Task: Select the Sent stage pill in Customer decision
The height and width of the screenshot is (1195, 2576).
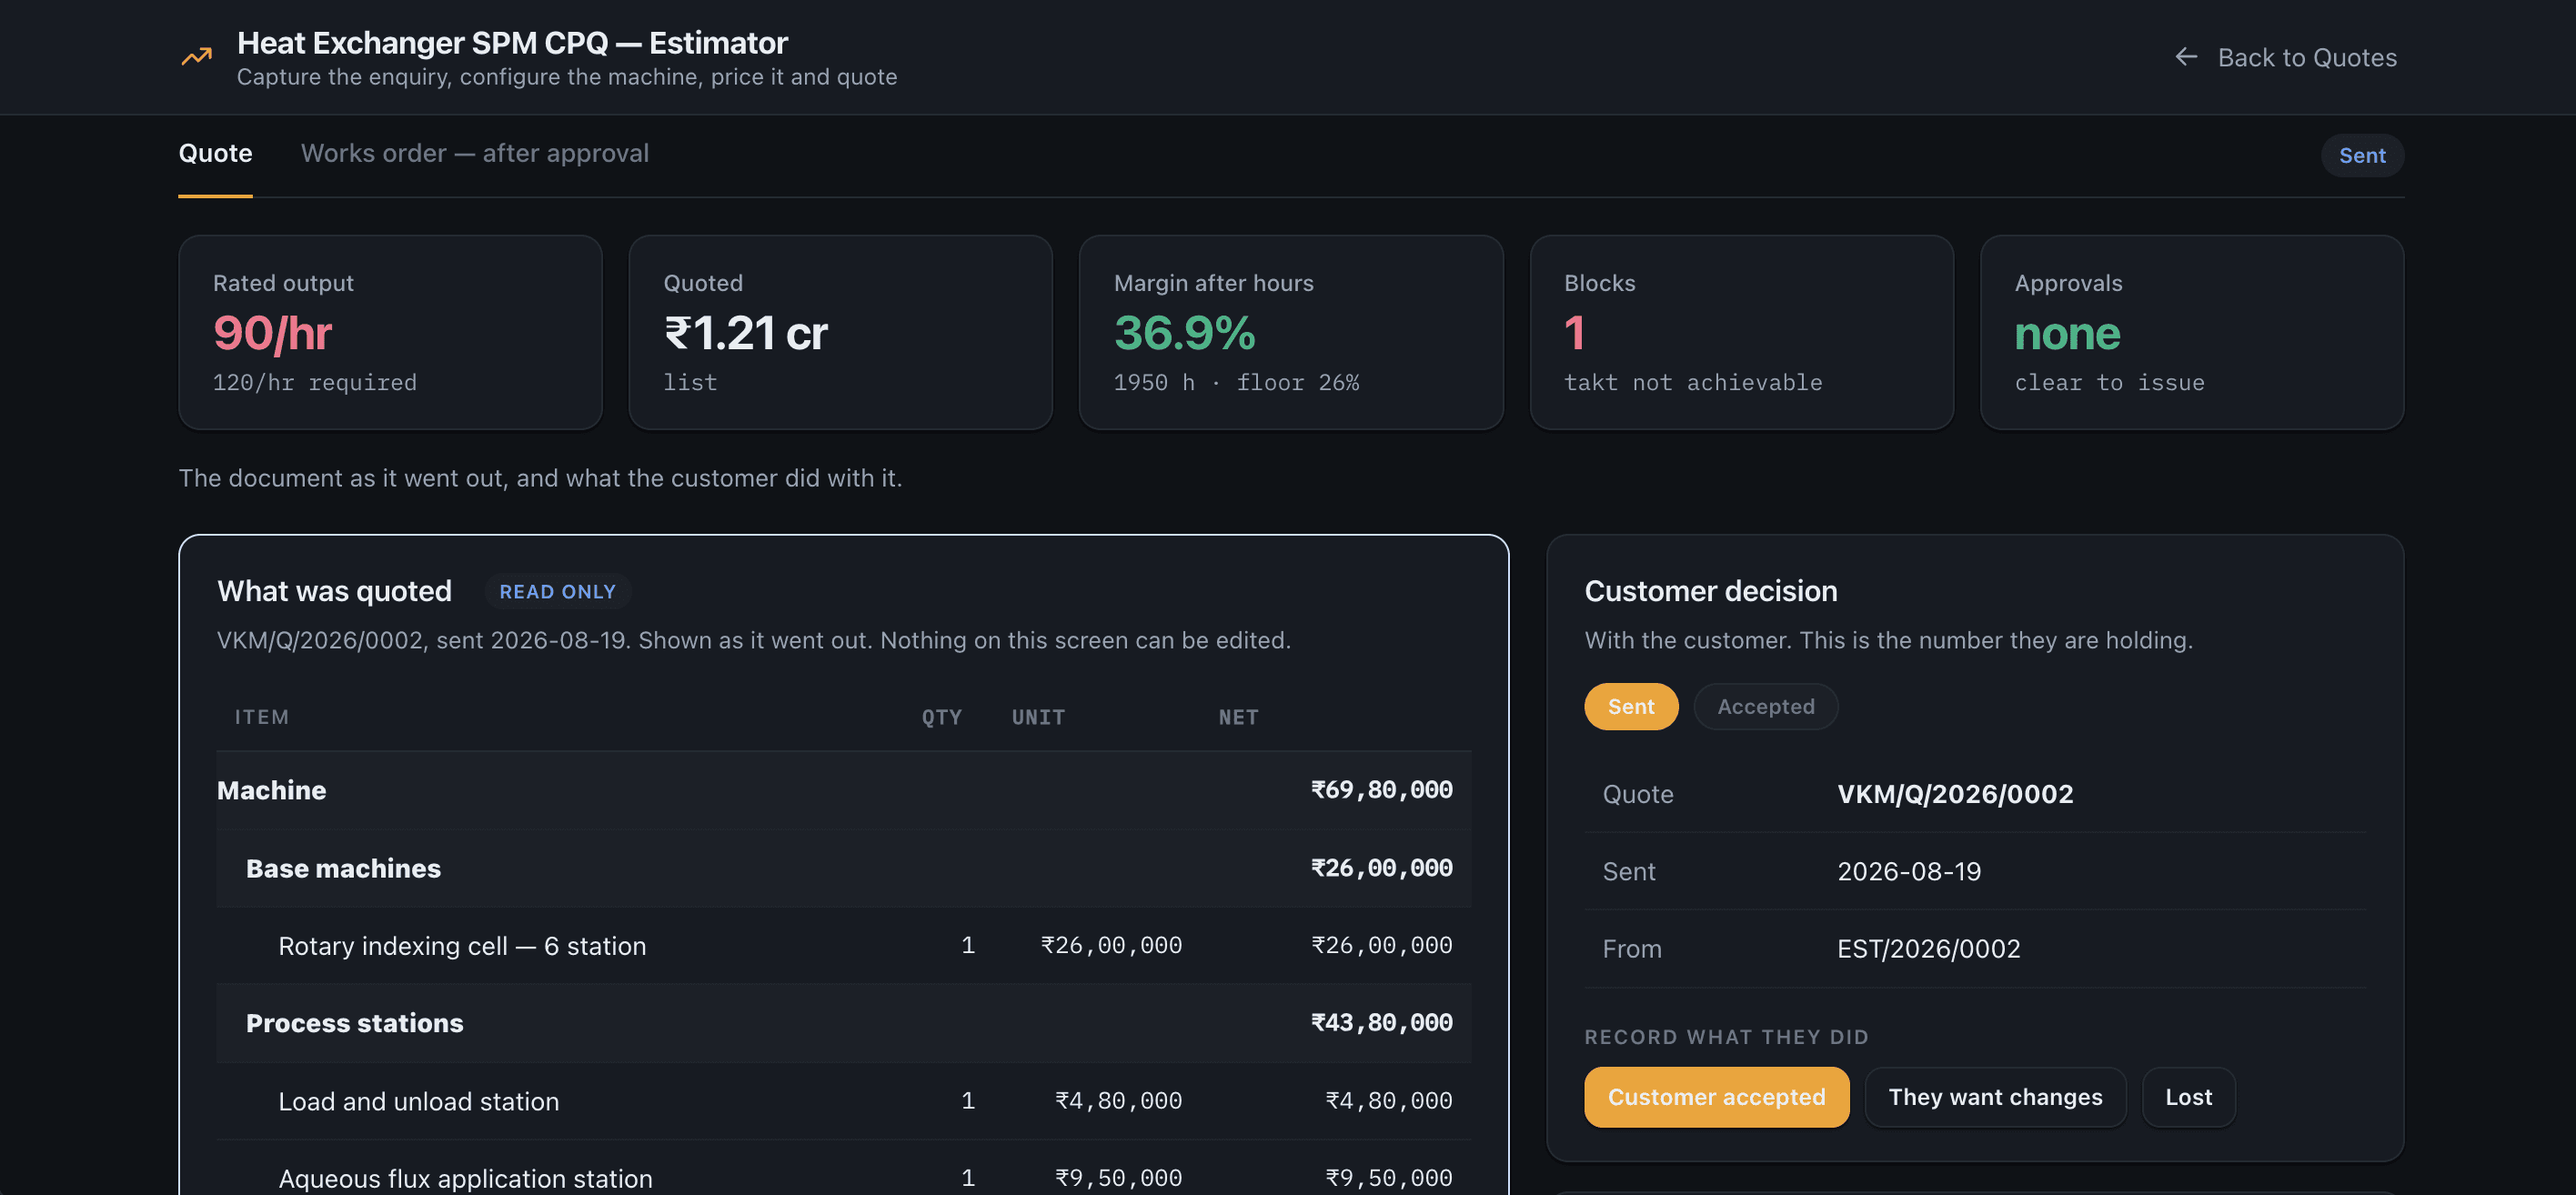Action: [1631, 706]
